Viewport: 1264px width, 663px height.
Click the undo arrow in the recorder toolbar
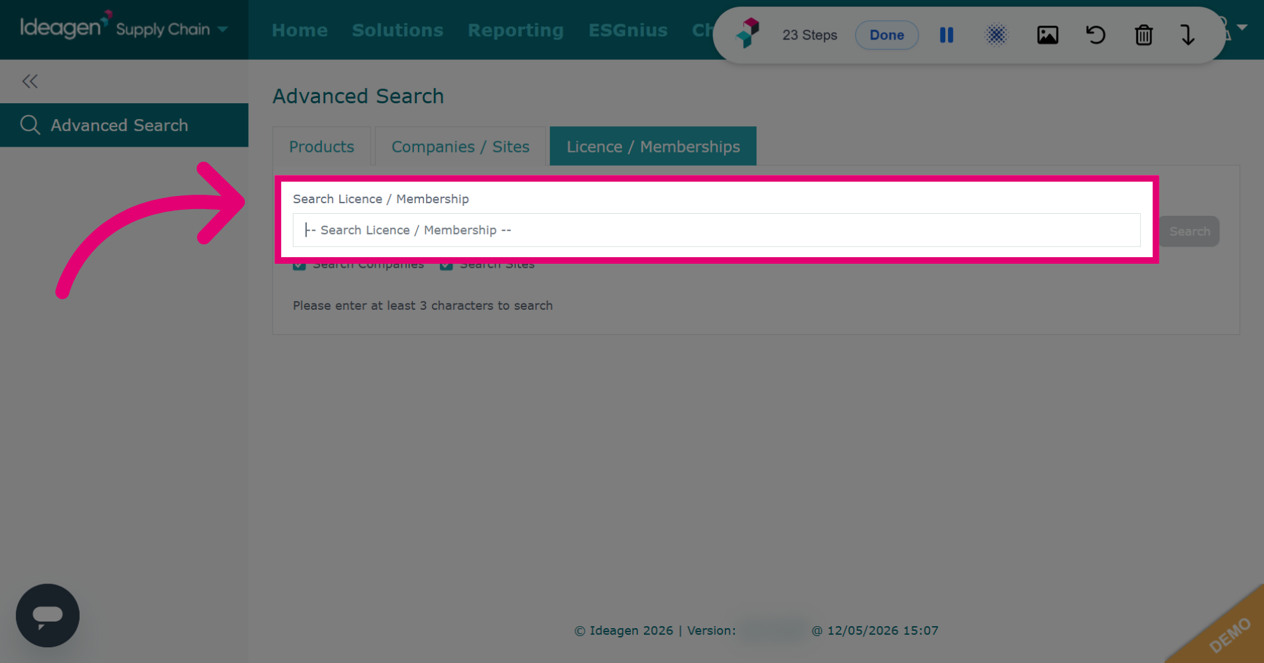click(1095, 35)
